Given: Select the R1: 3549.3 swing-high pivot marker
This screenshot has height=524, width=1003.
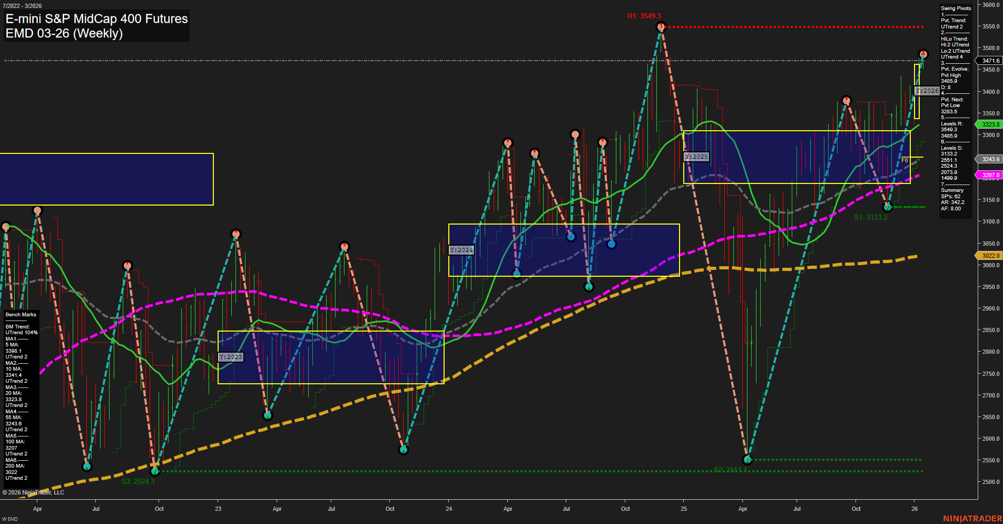Looking at the screenshot, I should point(662,27).
